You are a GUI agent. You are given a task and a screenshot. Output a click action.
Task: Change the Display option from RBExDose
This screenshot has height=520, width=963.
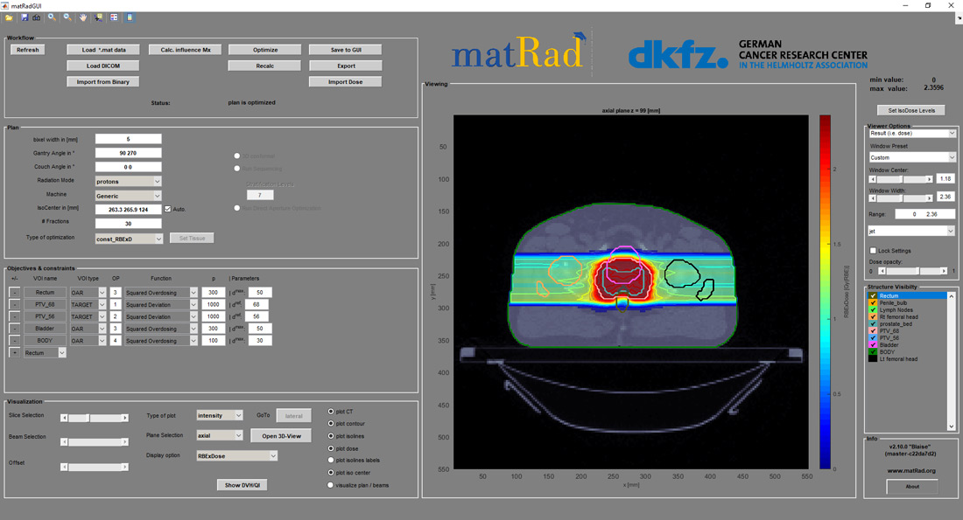coord(237,455)
